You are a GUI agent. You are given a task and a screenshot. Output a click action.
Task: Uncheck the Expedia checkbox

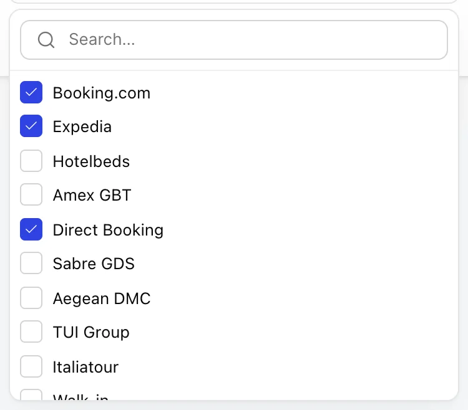click(x=31, y=126)
